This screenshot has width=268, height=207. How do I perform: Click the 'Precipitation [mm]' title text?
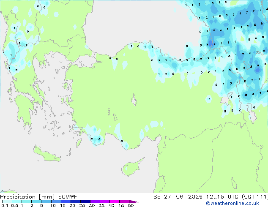[x=27, y=197]
